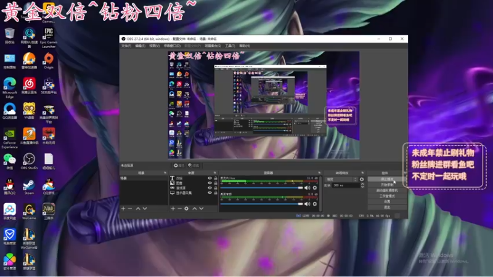Remove selected source with the minus icon

pos(179,209)
